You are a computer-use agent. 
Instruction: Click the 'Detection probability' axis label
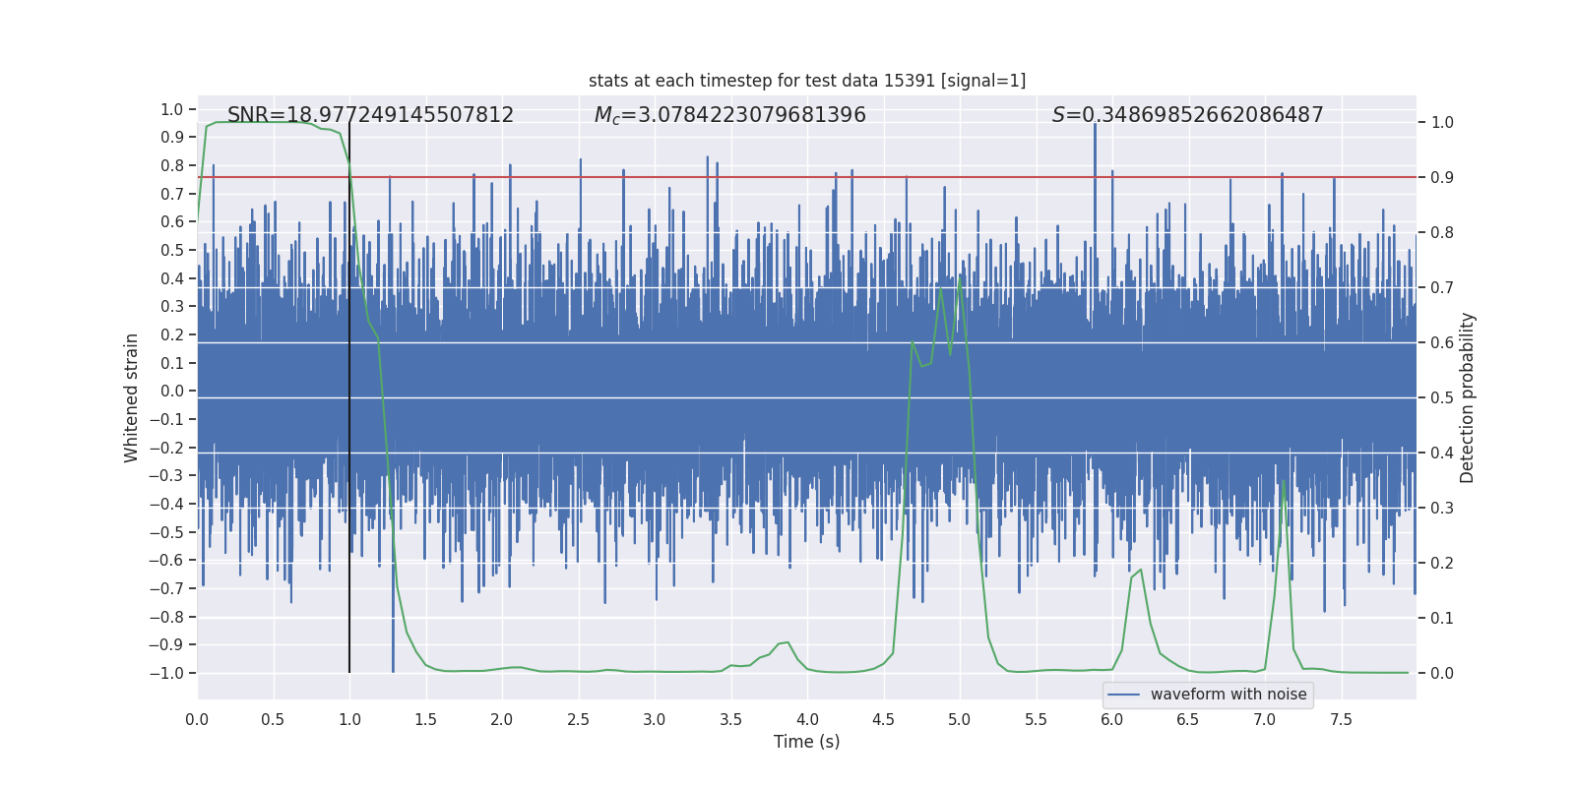click(1468, 397)
